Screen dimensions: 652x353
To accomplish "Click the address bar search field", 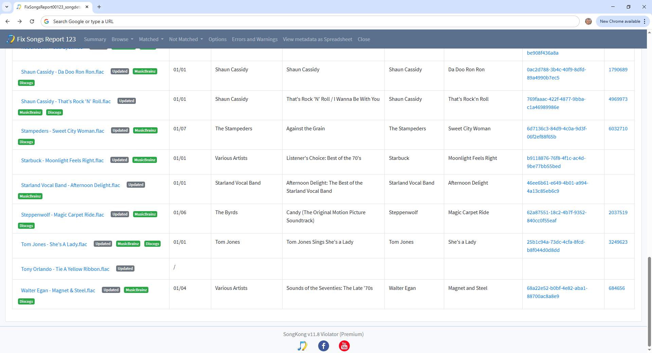I will coord(310,21).
